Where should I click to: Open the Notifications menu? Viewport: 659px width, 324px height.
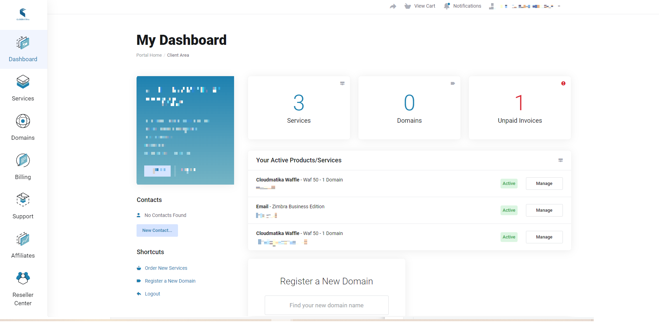pyautogui.click(x=467, y=6)
